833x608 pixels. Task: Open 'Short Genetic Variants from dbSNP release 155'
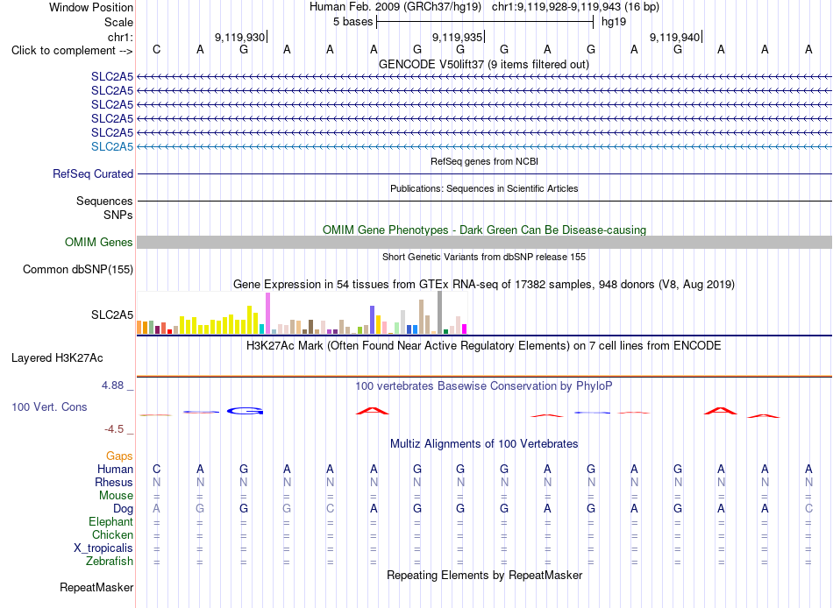[484, 257]
